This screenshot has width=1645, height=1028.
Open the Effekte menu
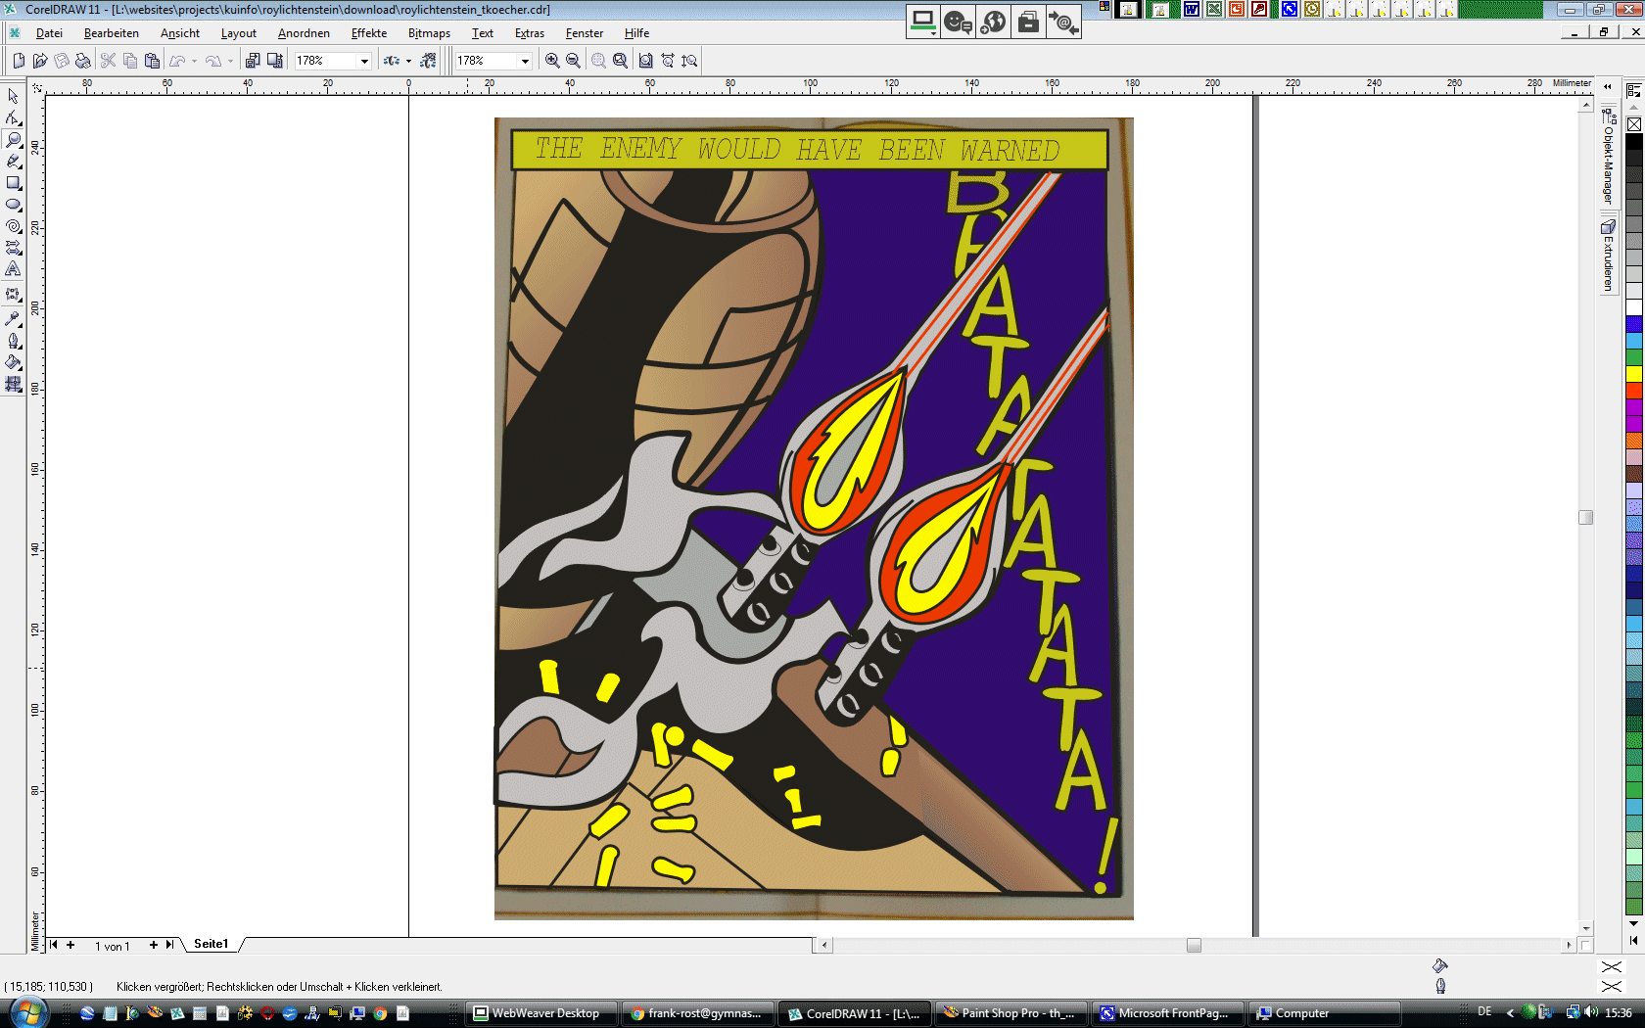(x=369, y=33)
